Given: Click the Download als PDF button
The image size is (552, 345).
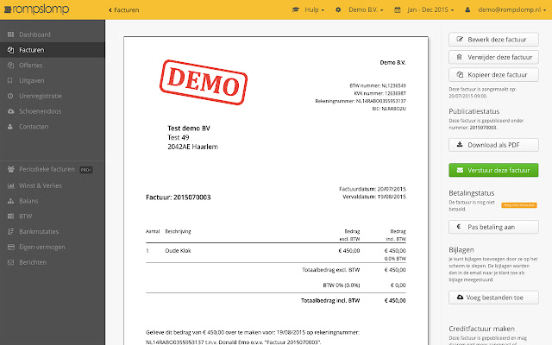Looking at the screenshot, I should [x=493, y=145].
